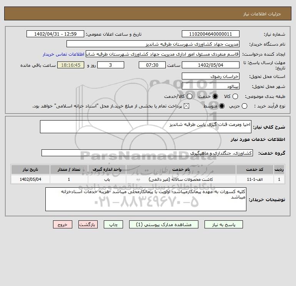Exit using the خروج button
The height and width of the screenshot is (286, 296).
[x=63, y=224]
